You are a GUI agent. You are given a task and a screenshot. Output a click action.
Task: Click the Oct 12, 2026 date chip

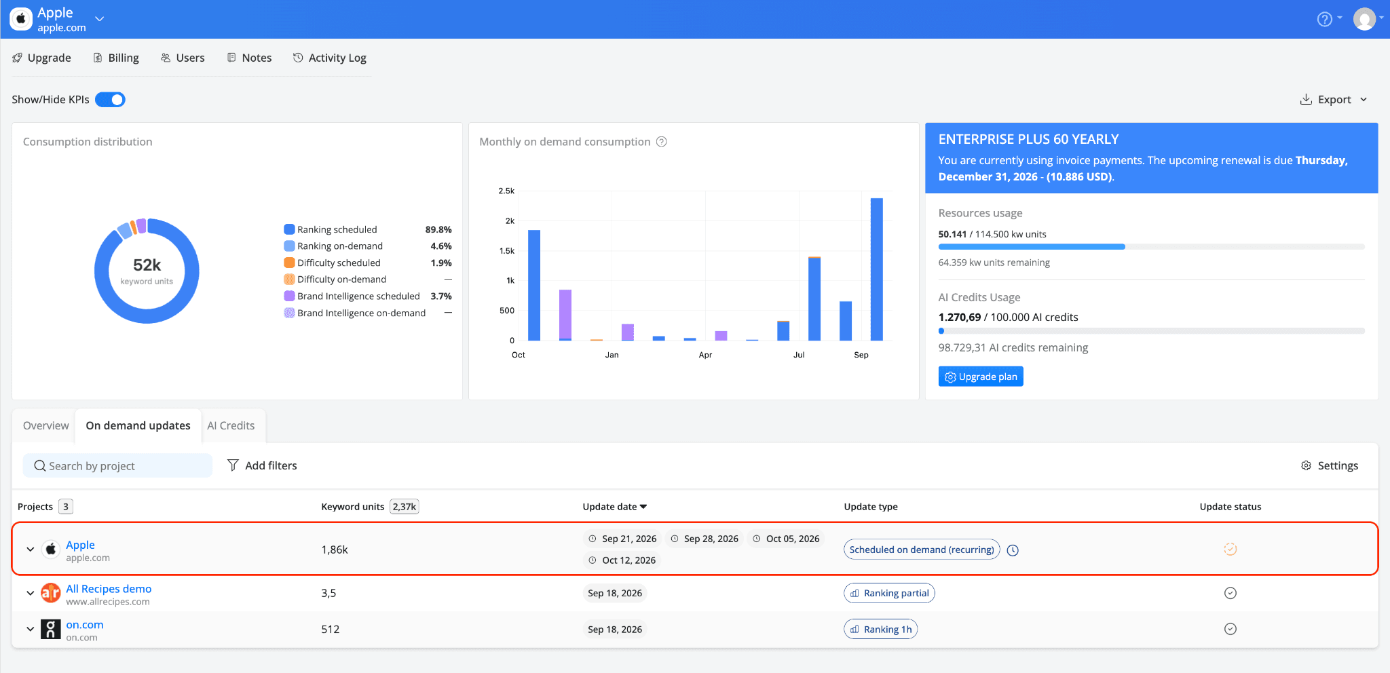[622, 560]
